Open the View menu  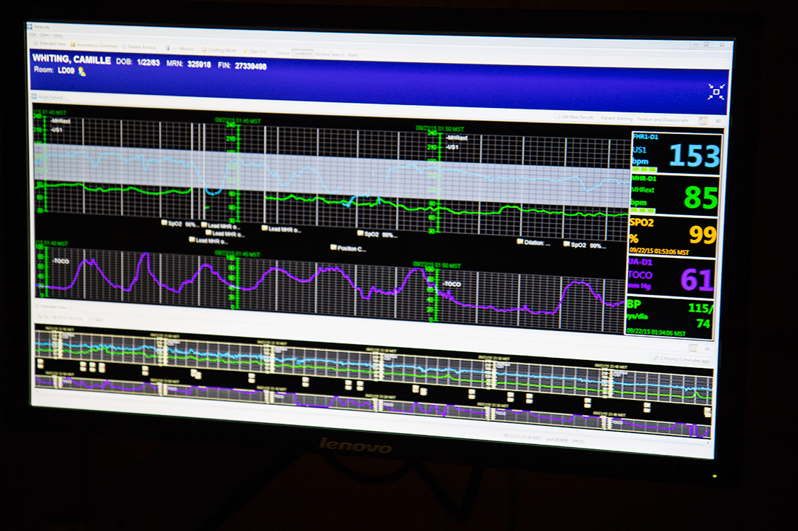coord(45,35)
